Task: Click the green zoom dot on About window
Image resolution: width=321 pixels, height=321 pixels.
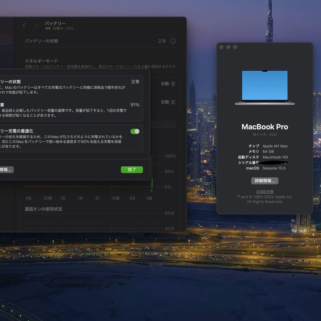Action: [x=235, y=47]
